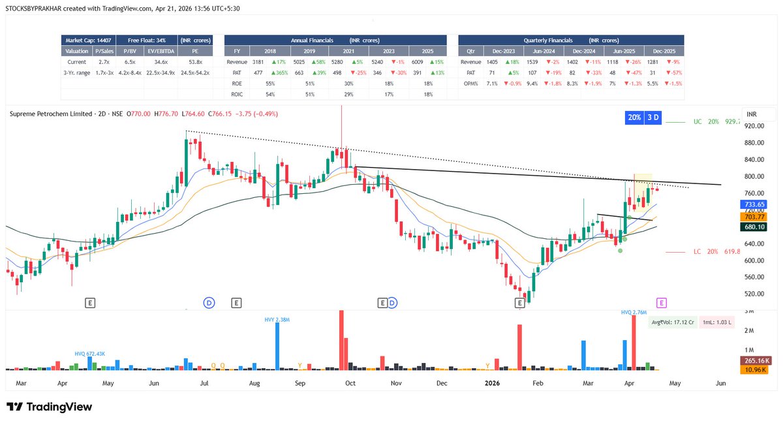Click the OPM% row label
Viewport: 783px width, 423px height.
[x=470, y=84]
